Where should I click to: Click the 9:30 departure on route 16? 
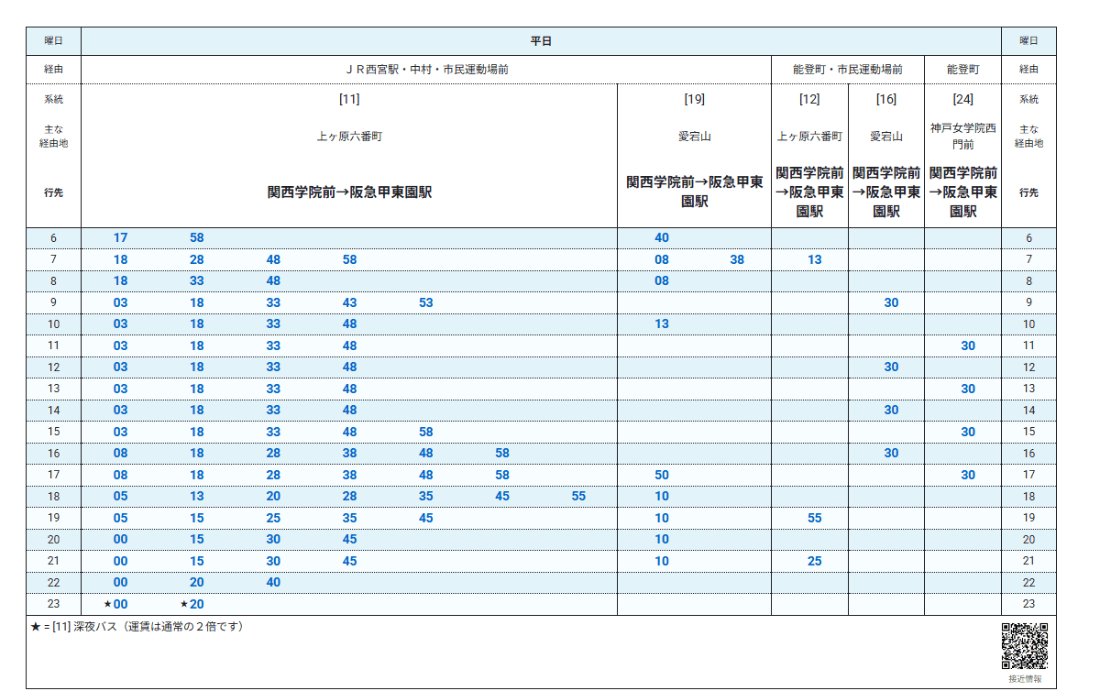tap(891, 303)
